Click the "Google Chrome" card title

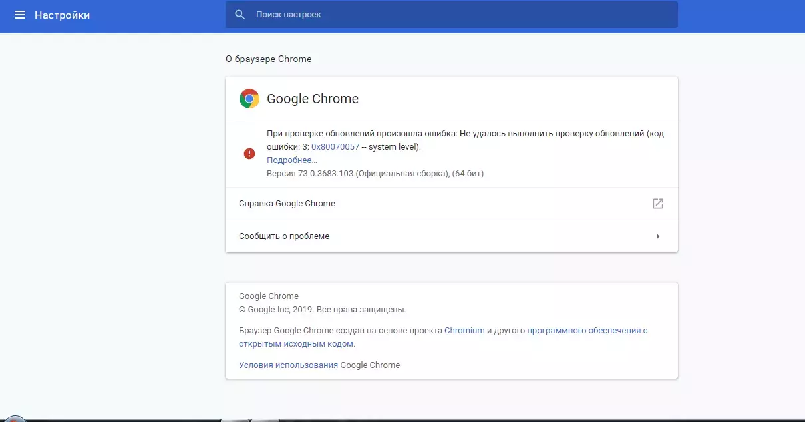click(313, 99)
